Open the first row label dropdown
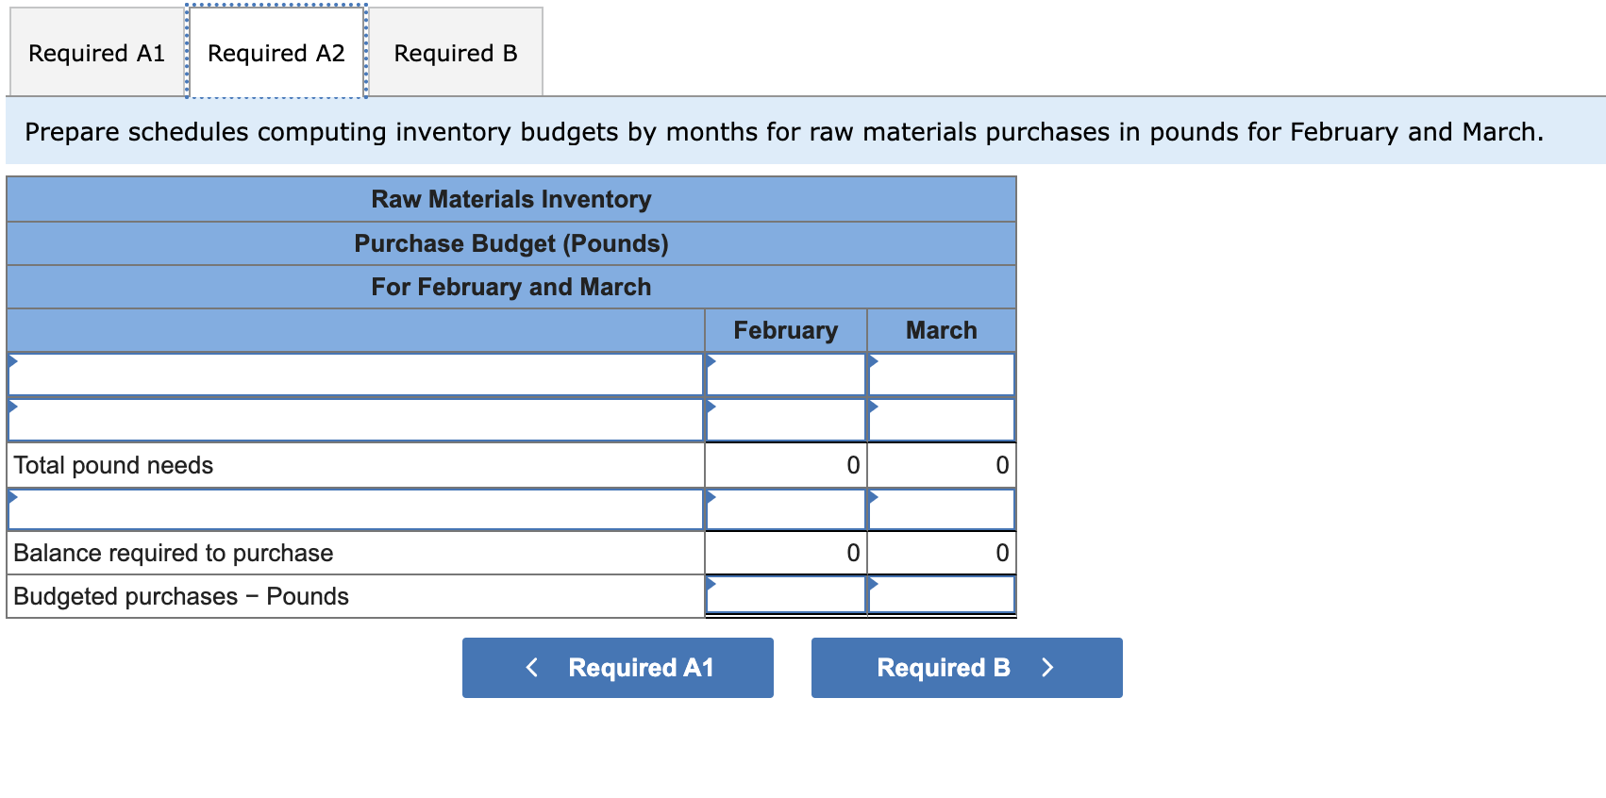The height and width of the screenshot is (798, 1606). [x=355, y=375]
